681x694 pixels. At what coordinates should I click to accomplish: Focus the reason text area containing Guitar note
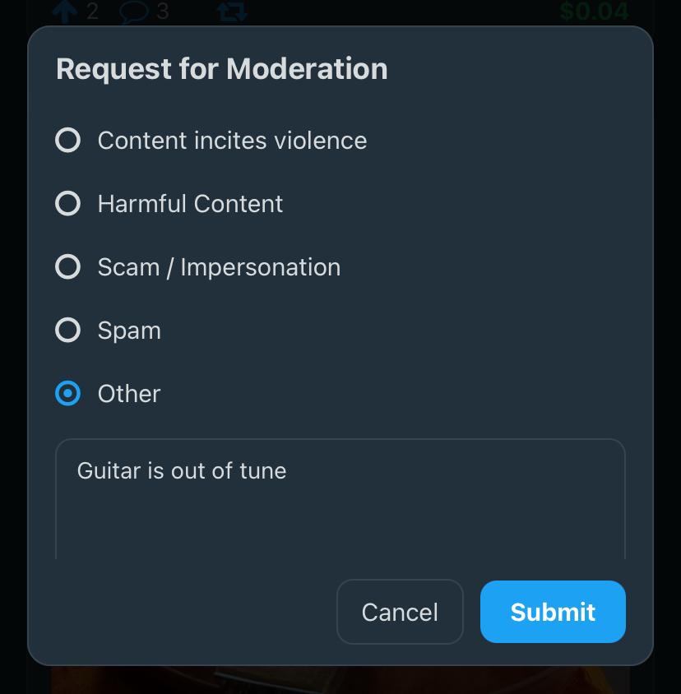pyautogui.click(x=340, y=499)
